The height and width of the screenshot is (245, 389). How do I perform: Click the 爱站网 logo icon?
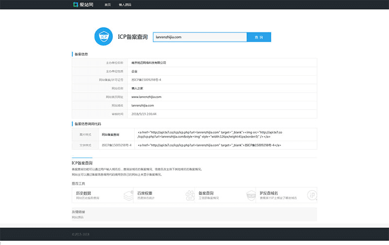tap(75, 5)
